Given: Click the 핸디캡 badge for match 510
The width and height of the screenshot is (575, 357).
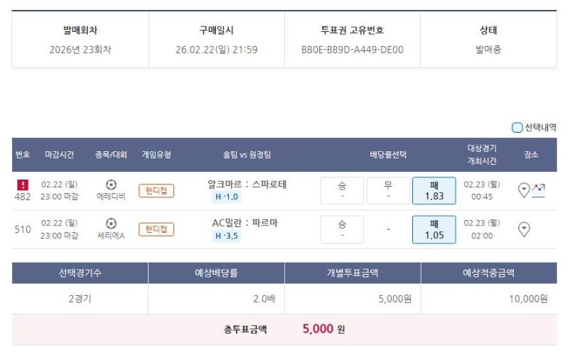Looking at the screenshot, I should (x=156, y=229).
